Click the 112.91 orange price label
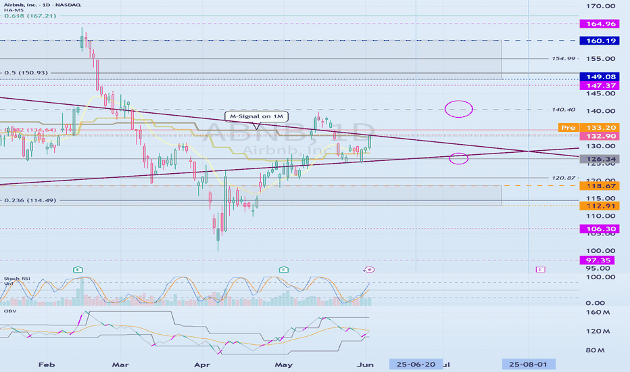Screen dimensions: 630x372 (x=600, y=206)
